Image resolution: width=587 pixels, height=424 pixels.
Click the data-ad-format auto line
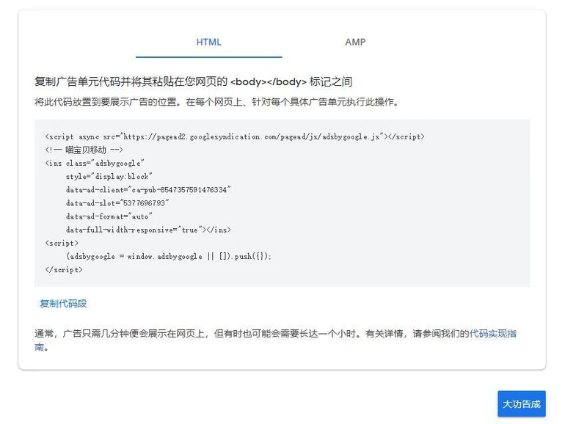[x=109, y=216]
